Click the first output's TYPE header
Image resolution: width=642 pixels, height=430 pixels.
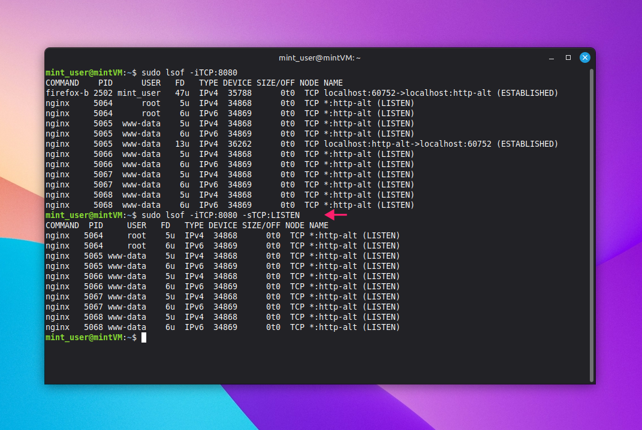pos(209,83)
